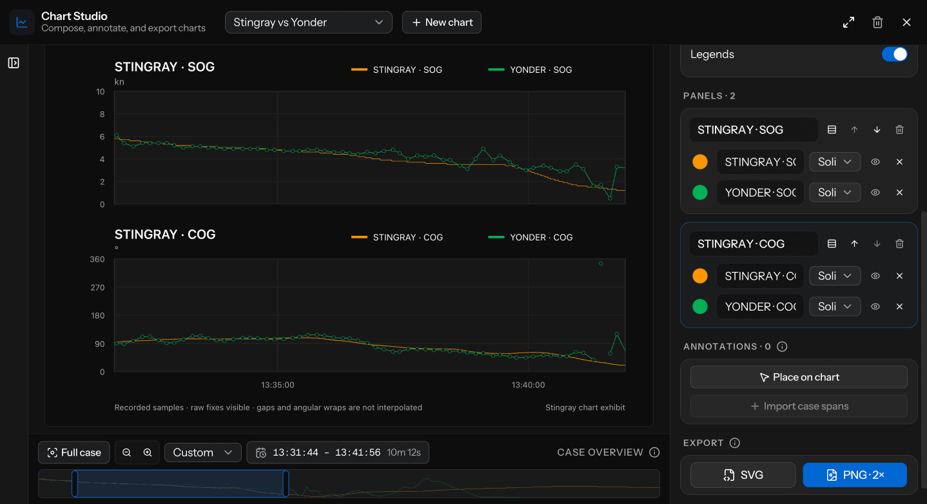This screenshot has height=504, width=927.
Task: Pick color for STINGRAY · SOG orange swatch
Action: pyautogui.click(x=700, y=162)
